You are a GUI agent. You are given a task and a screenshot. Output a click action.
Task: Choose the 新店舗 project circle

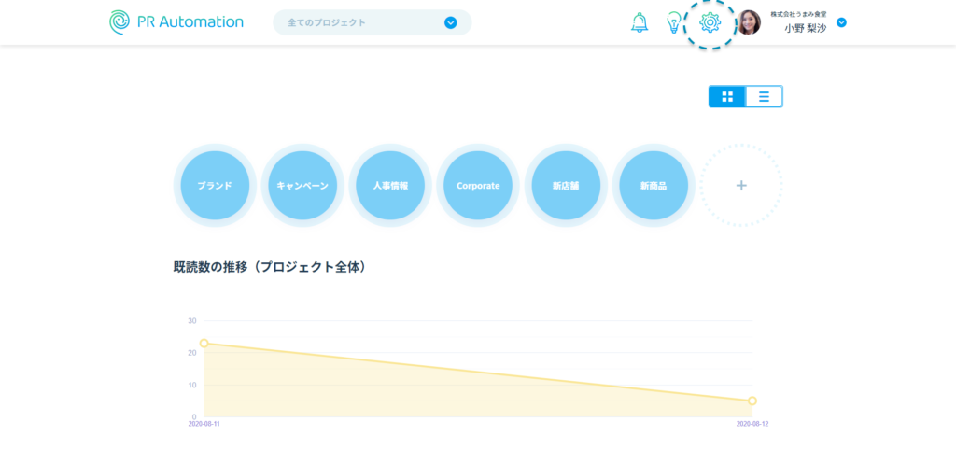(x=566, y=185)
